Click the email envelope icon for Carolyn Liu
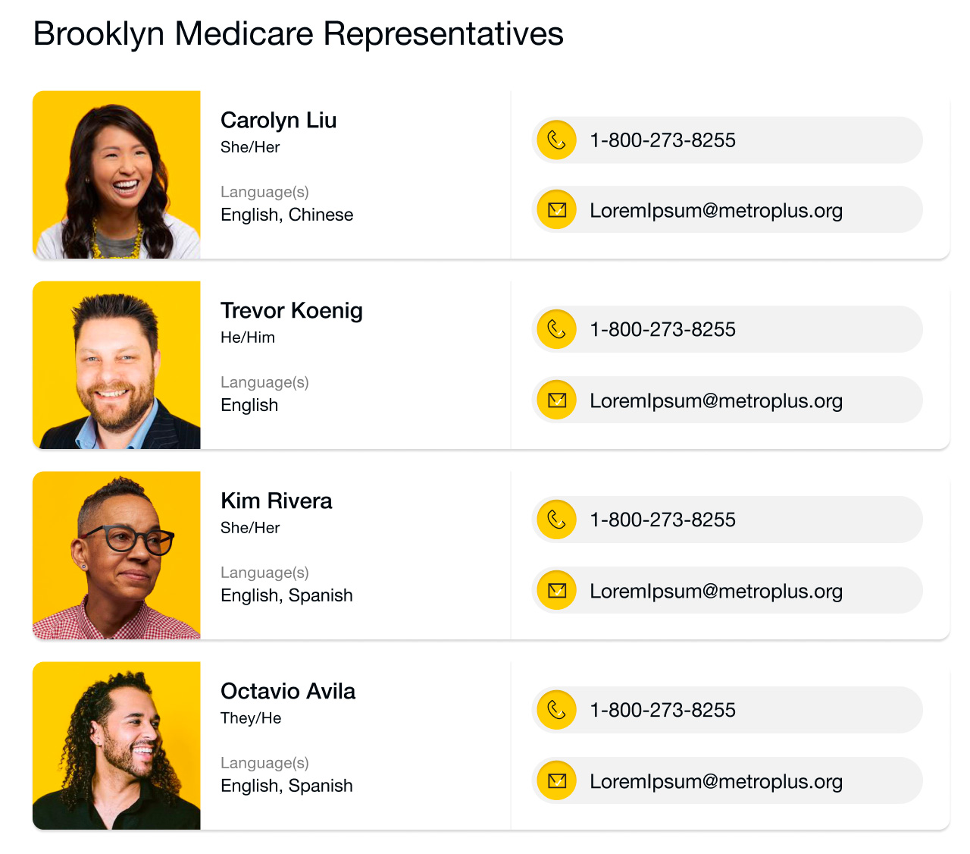This screenshot has width=970, height=854. [557, 210]
